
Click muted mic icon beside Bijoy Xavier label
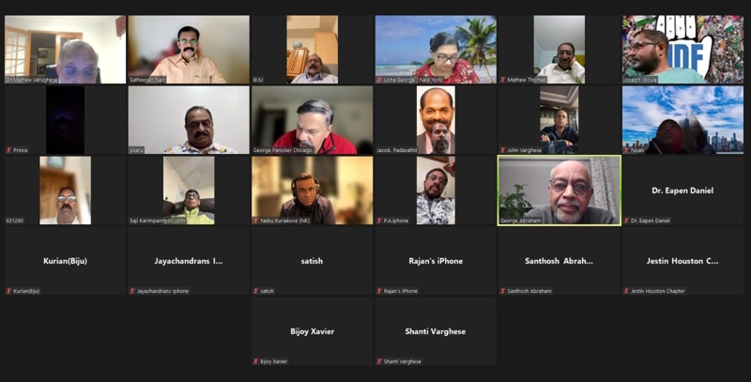tap(256, 361)
